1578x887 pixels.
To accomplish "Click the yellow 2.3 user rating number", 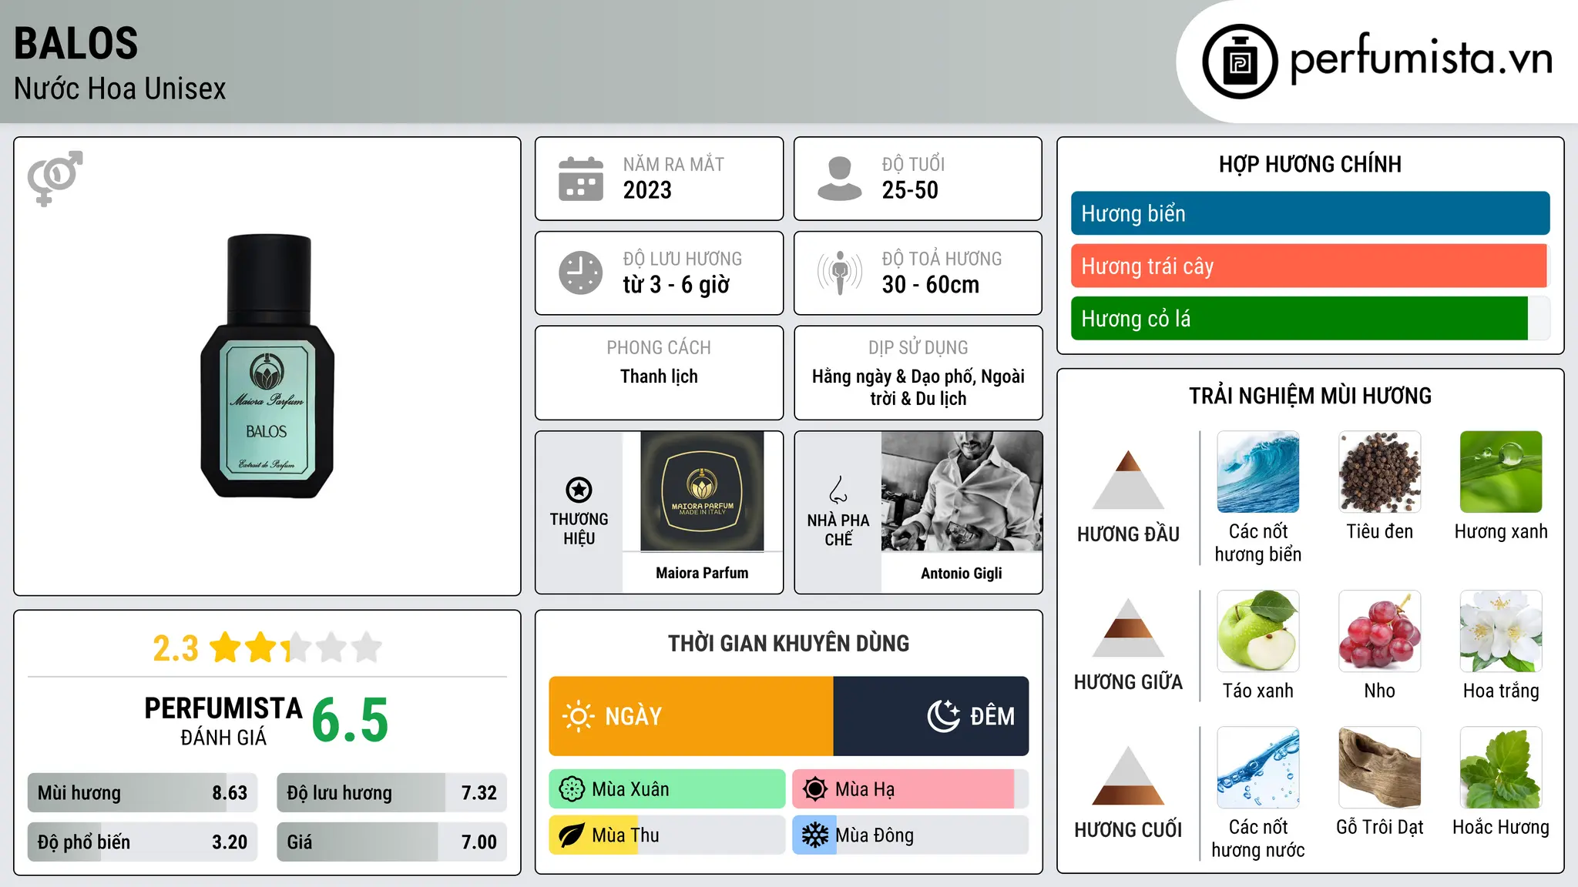I will tap(176, 648).
